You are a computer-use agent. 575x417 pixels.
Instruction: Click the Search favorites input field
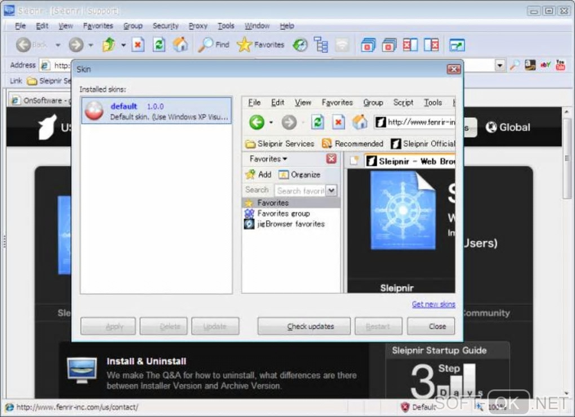(x=300, y=191)
